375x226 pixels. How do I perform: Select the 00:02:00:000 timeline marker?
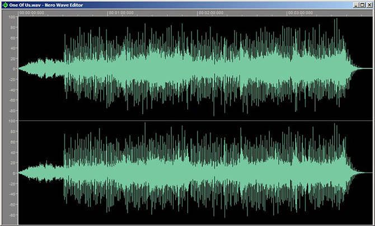click(x=212, y=12)
